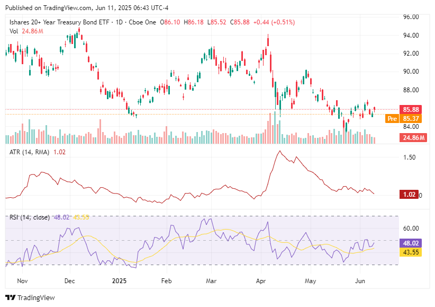Click the +0.44 (+0.51%) change text
Screen dimensions: 435x307
click(274, 22)
